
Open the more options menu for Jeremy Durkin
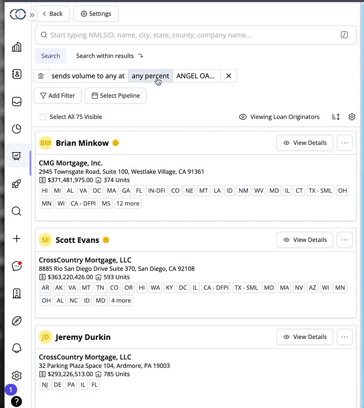345,337
